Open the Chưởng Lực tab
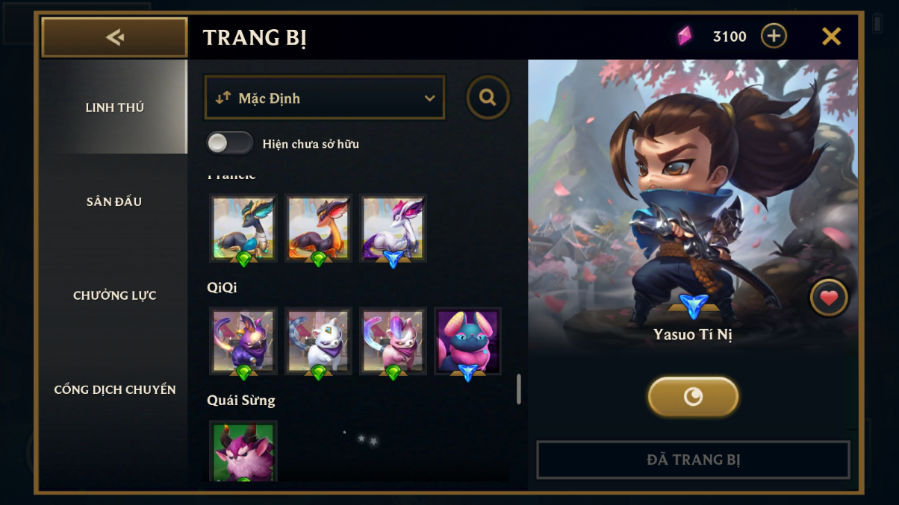The image size is (899, 505). pyautogui.click(x=114, y=295)
